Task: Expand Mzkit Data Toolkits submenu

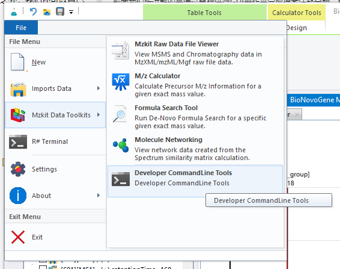Action: click(55, 115)
